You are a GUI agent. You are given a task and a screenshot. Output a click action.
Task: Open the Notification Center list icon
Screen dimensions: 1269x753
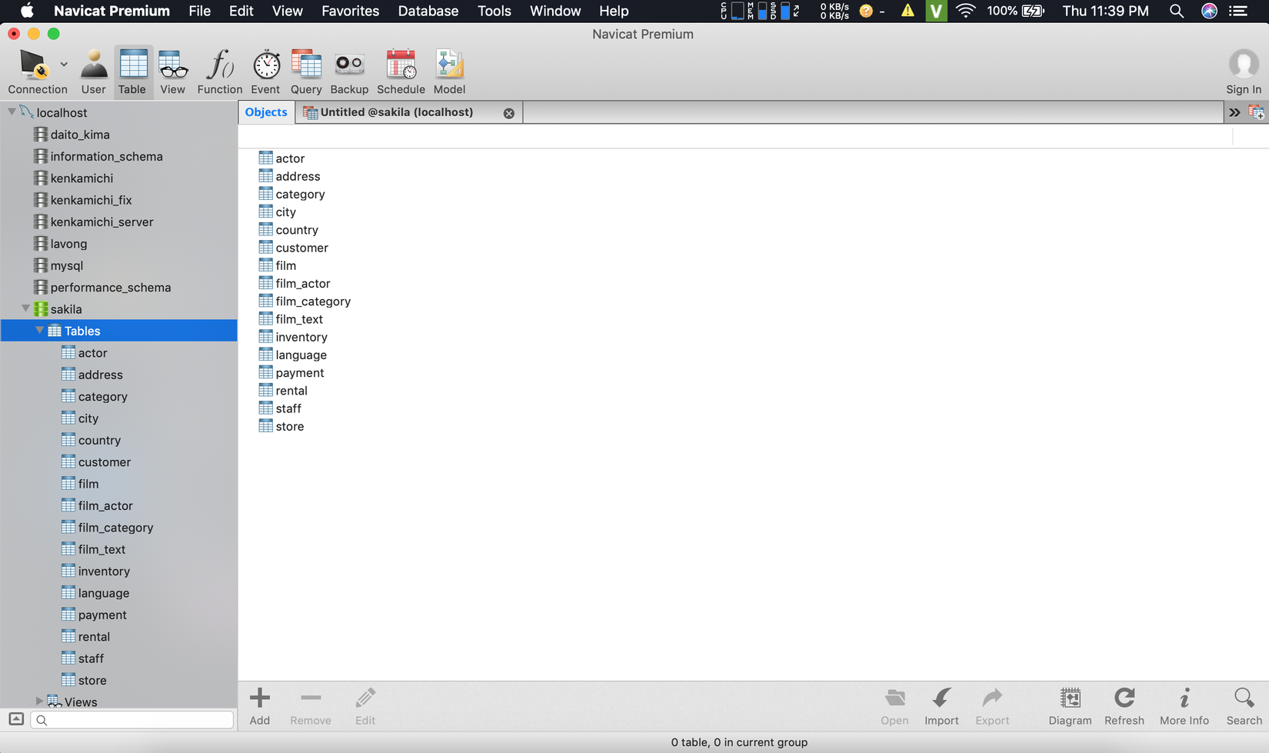click(1238, 11)
